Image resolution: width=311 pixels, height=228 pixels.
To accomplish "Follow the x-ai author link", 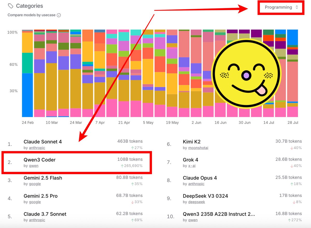I will point(192,166).
